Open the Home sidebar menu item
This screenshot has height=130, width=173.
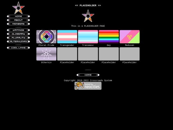click(18, 16)
